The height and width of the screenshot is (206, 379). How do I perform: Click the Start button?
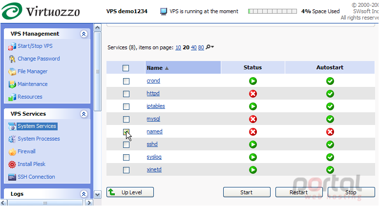[247, 192]
